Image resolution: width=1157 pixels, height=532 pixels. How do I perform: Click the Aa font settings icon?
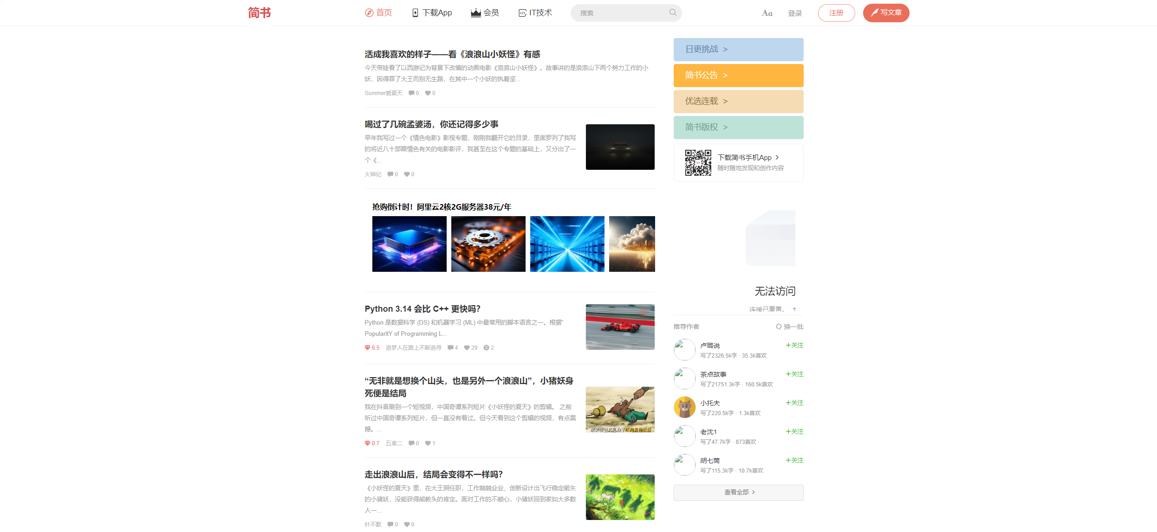(x=767, y=13)
